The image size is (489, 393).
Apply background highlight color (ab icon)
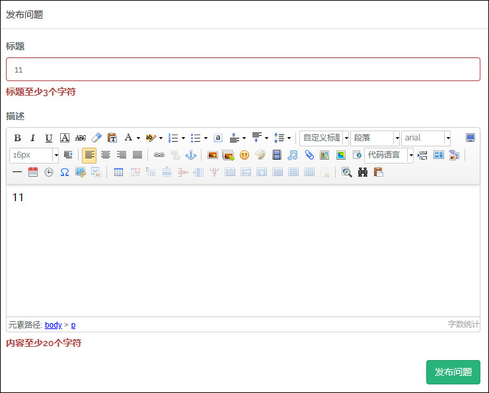[x=151, y=138]
